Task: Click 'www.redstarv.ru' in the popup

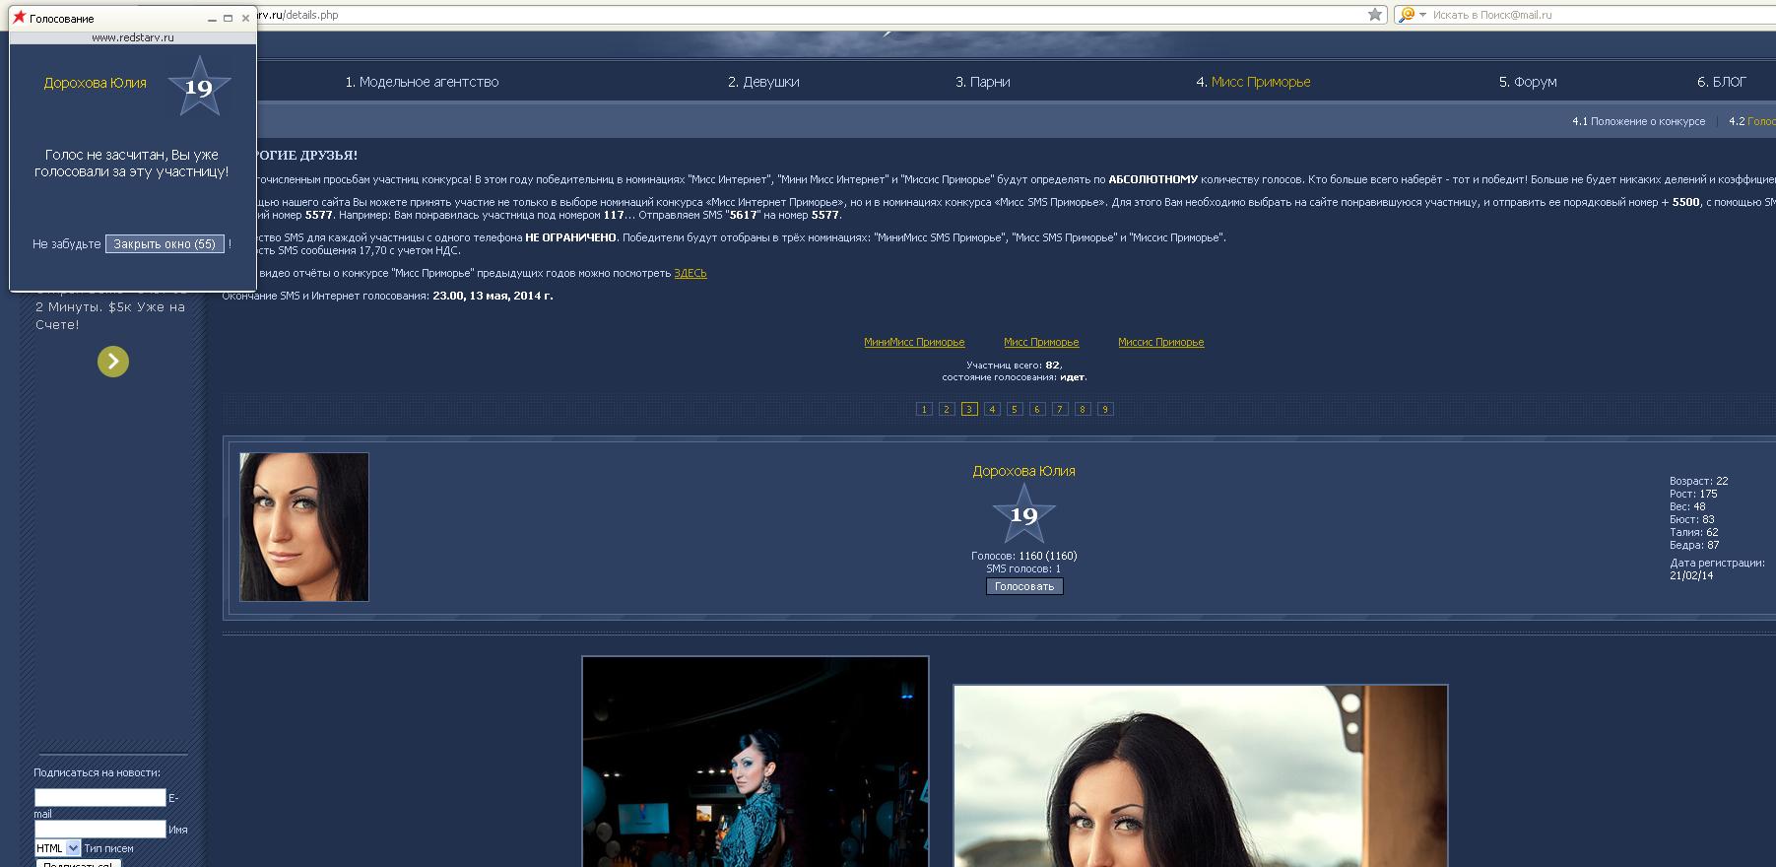Action: click(133, 37)
